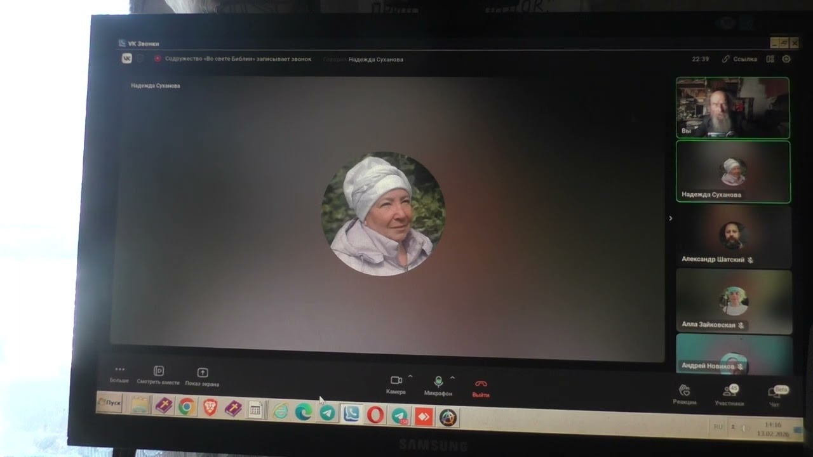Open Telegram icon without notification badge
The image size is (813, 457).
(x=327, y=414)
